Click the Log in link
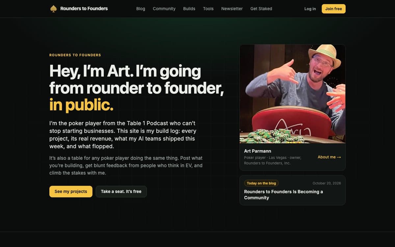Screen dimensions: 395x247 pyautogui.click(x=310, y=9)
